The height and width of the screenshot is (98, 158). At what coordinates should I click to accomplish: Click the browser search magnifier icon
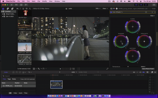point(30,9)
